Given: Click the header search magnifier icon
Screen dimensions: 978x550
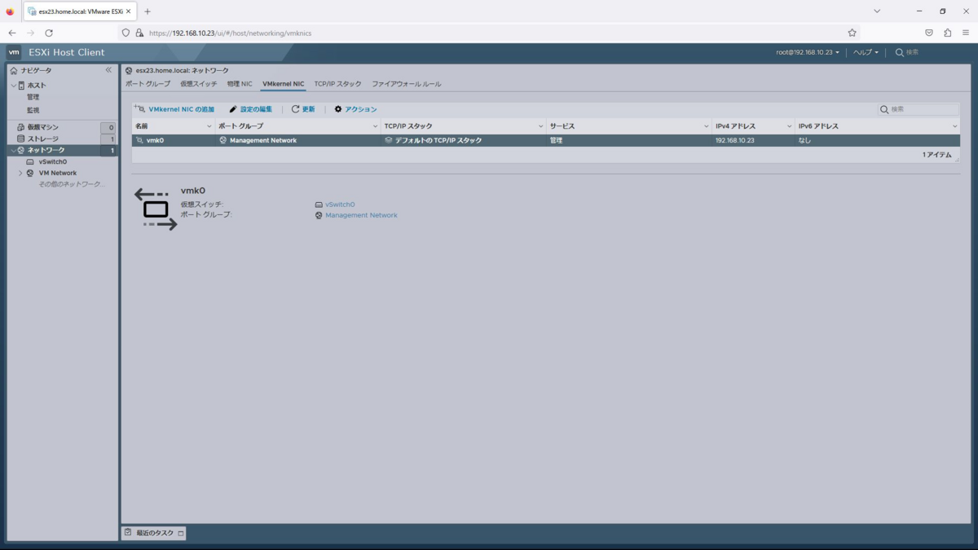Looking at the screenshot, I should click(900, 52).
